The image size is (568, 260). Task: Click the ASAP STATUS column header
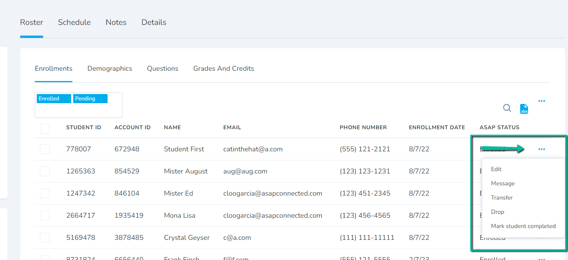[500, 127]
